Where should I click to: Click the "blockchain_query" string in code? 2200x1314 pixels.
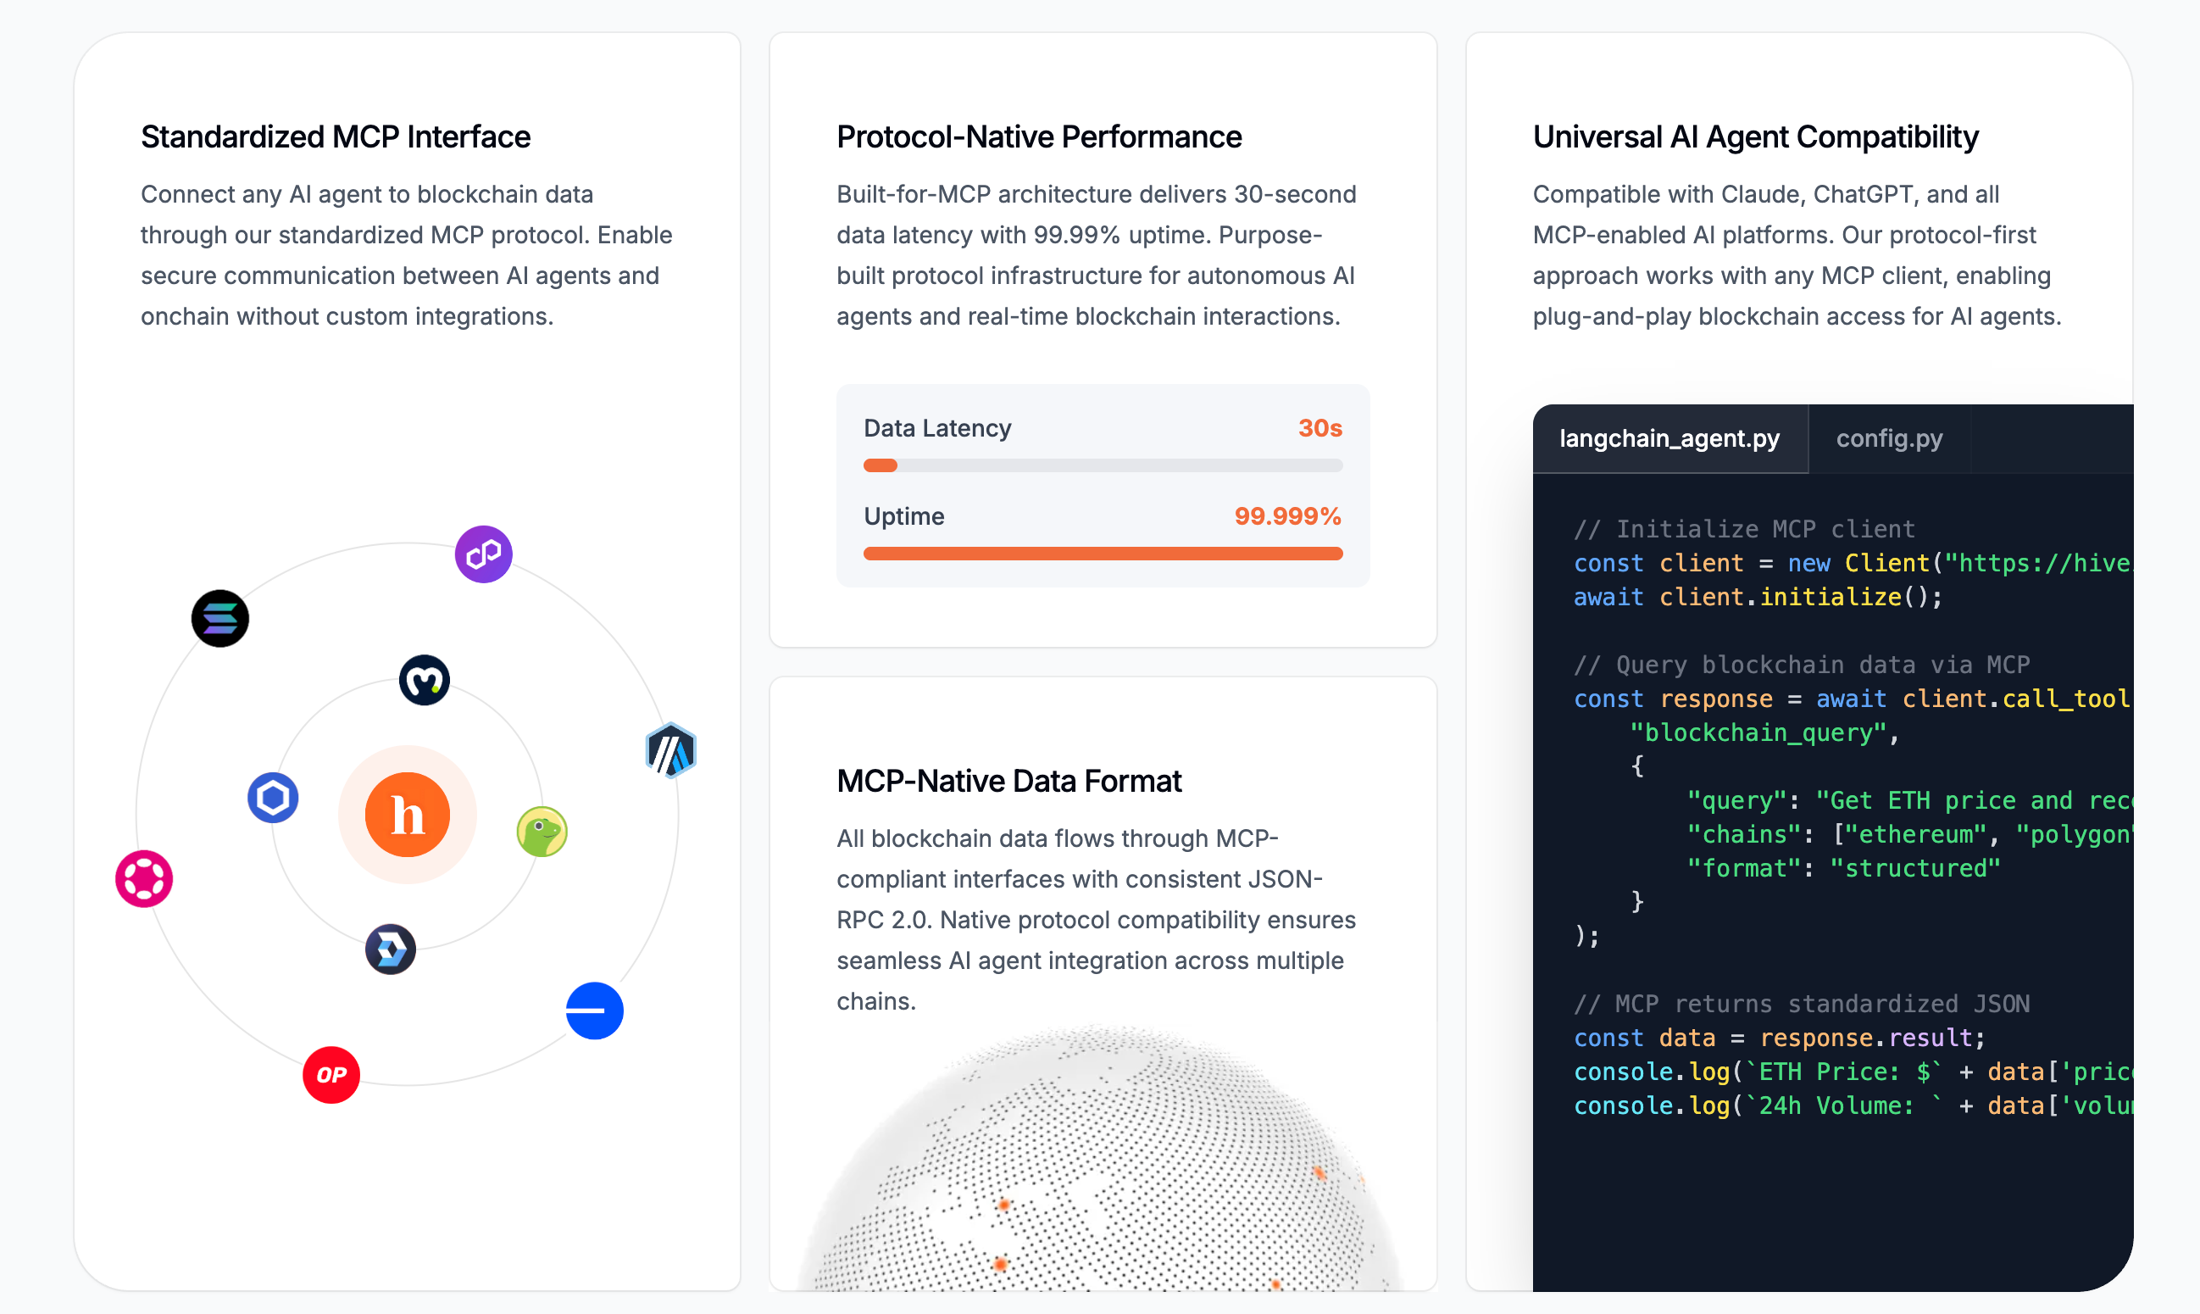click(1758, 732)
